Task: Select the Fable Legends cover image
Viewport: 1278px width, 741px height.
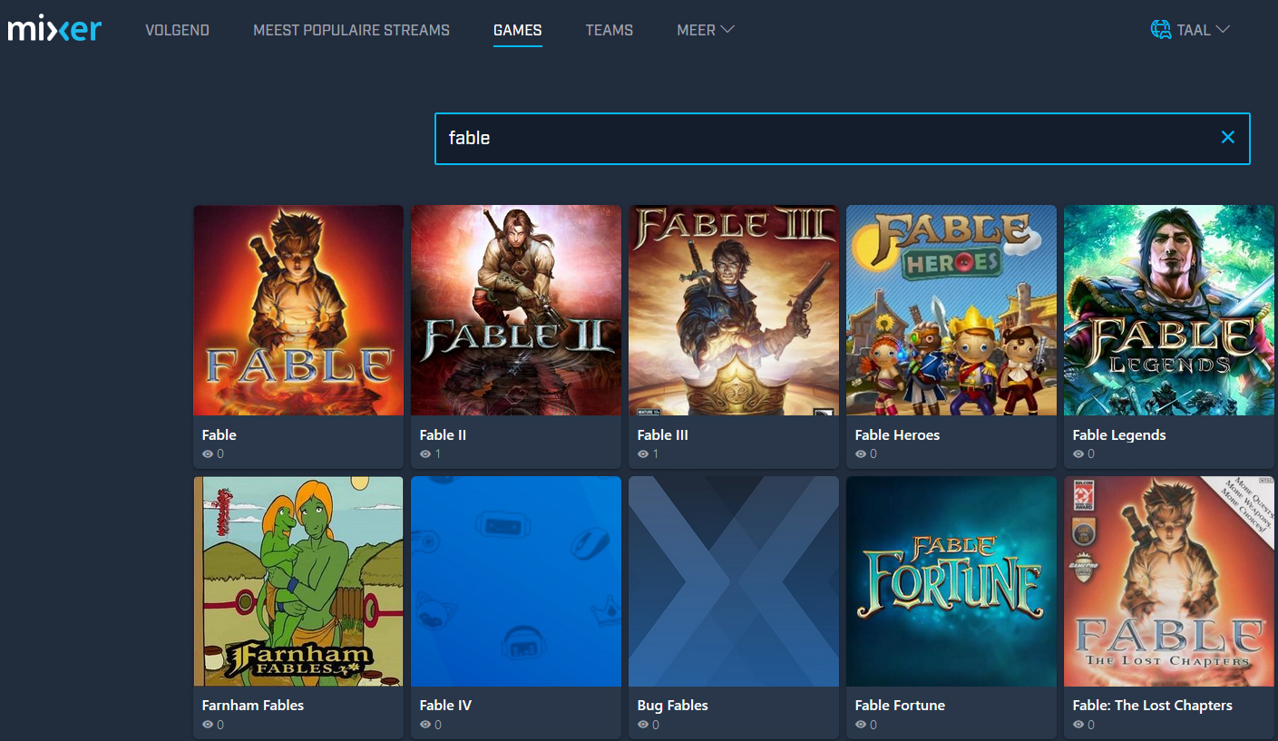Action: pyautogui.click(x=1169, y=310)
